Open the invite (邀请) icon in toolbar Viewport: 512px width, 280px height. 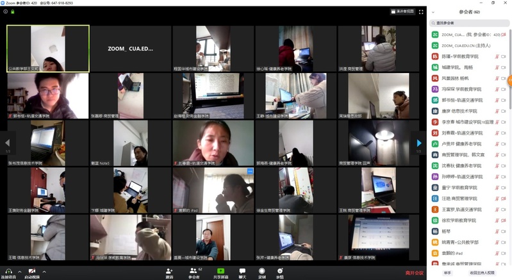169,271
